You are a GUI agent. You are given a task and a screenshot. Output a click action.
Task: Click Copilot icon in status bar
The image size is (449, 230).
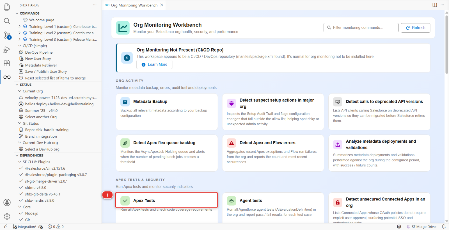399,227
